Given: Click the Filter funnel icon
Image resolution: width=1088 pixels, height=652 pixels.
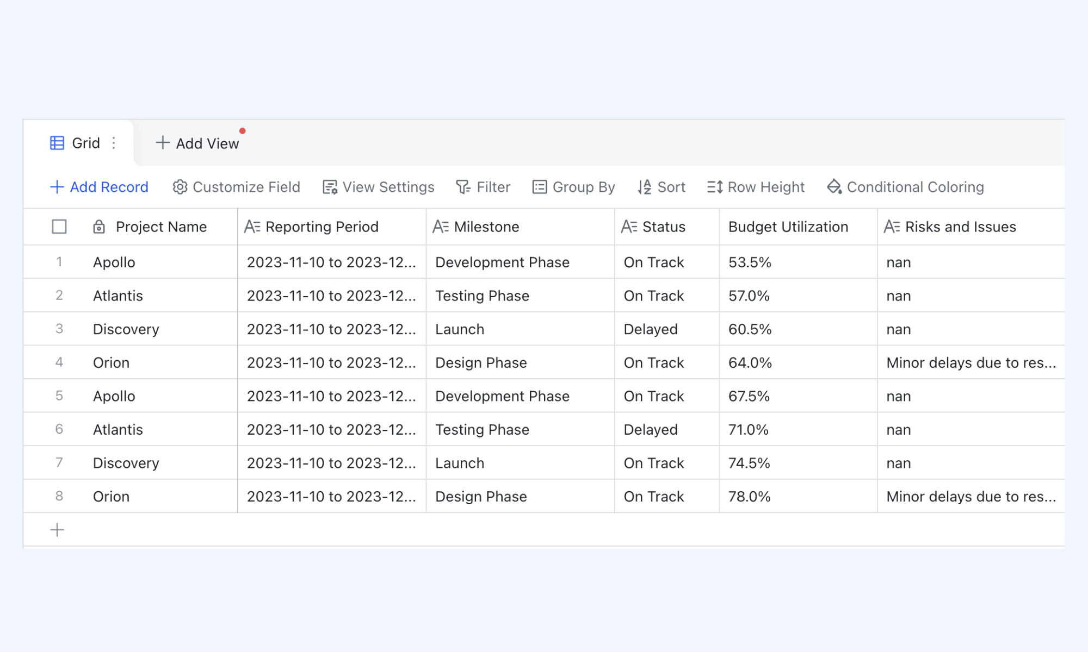Looking at the screenshot, I should [x=463, y=187].
